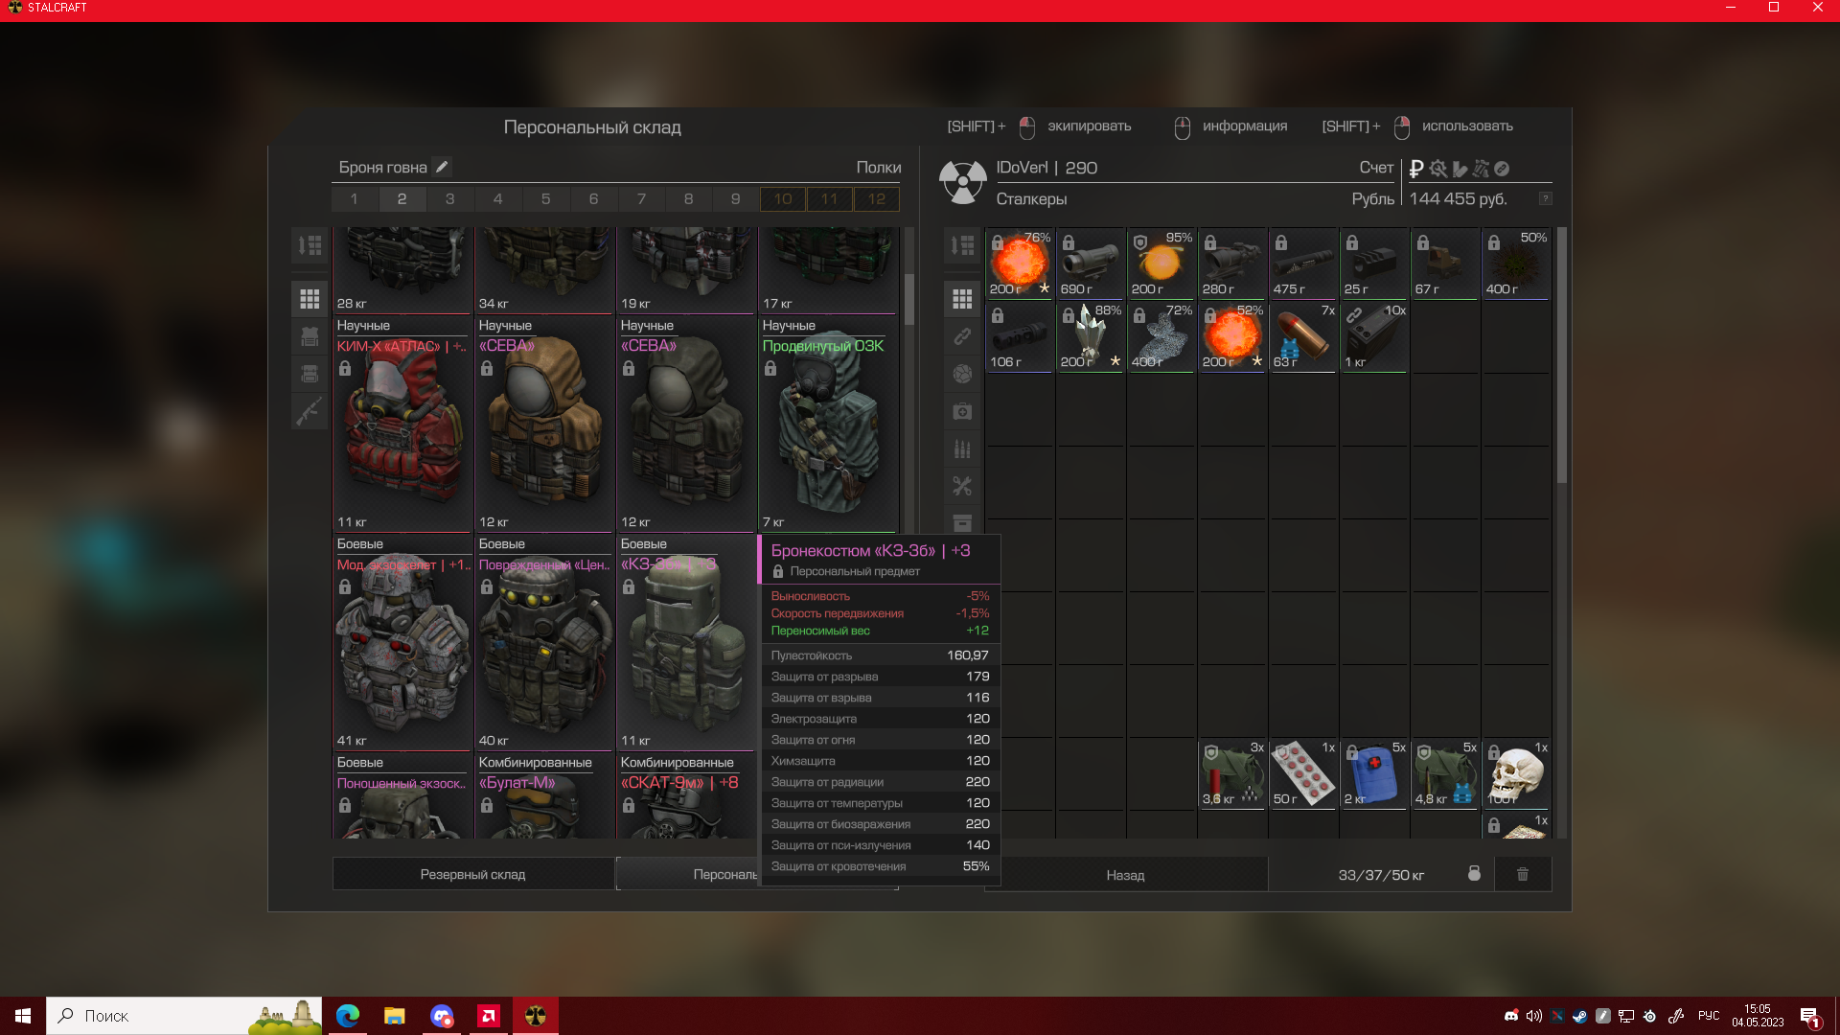Switch to shelf 3
Image resolution: width=1840 pixels, height=1035 pixels.
click(449, 198)
